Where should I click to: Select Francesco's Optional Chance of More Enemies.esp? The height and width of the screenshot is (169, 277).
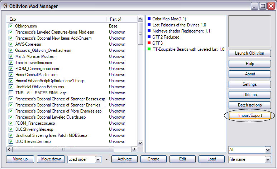72,111
